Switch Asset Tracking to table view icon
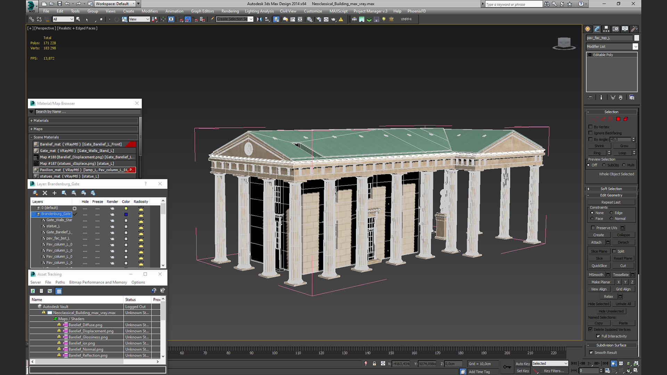 tap(59, 291)
